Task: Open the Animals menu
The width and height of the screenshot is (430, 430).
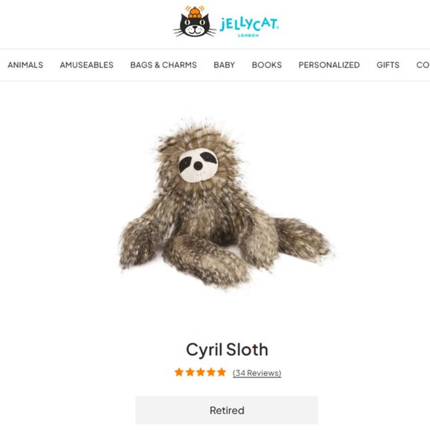Action: [25, 65]
